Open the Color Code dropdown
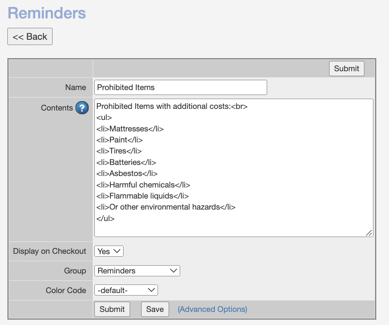 pyautogui.click(x=126, y=291)
